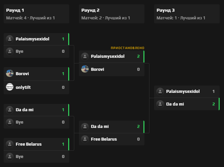Screen dimensions: 224x167
Task: Click the Bye slot below Free Belarus
Action: coord(19,156)
